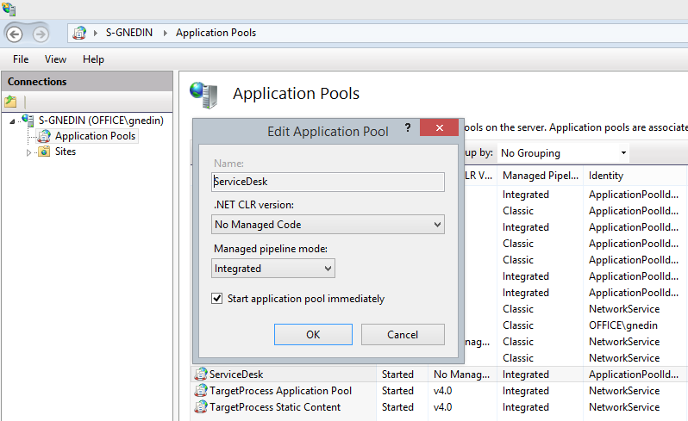Open the Help menu

93,59
